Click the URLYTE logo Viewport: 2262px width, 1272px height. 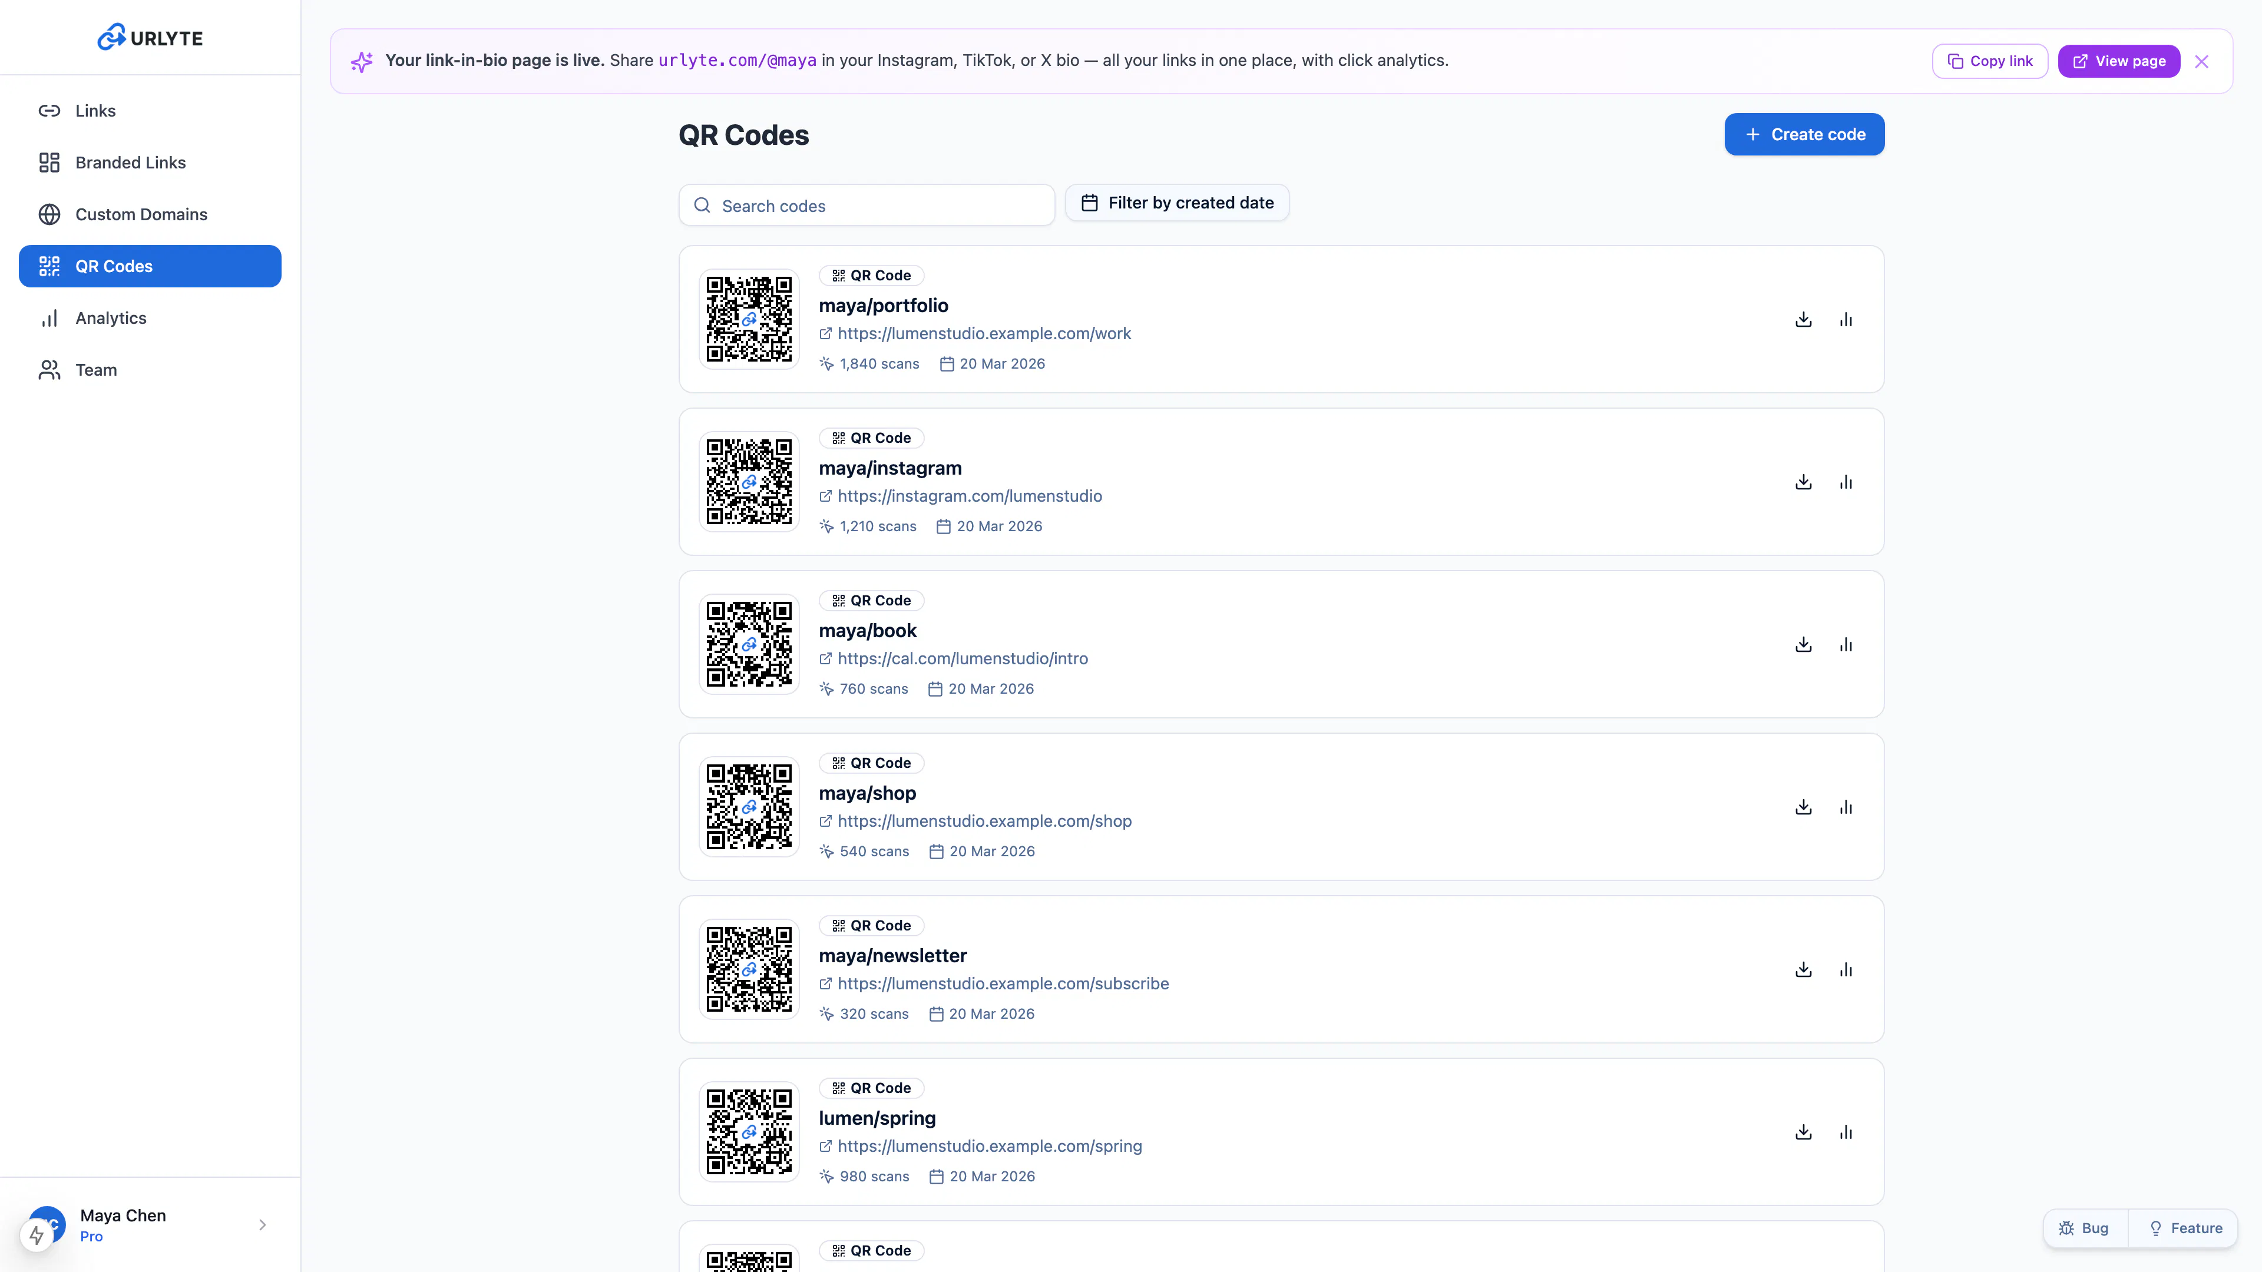150,37
